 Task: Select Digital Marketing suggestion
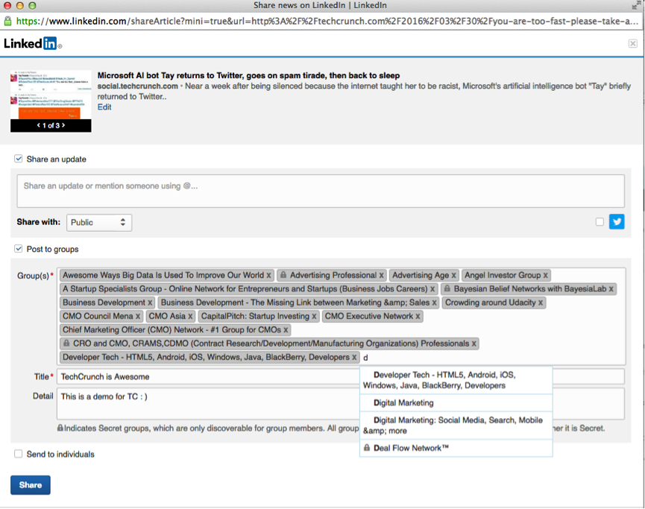pyautogui.click(x=456, y=403)
